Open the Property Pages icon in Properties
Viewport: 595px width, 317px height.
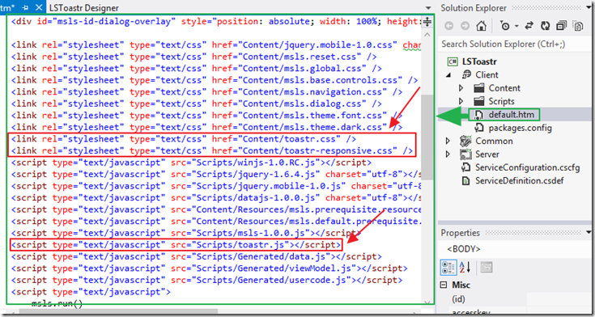click(486, 268)
